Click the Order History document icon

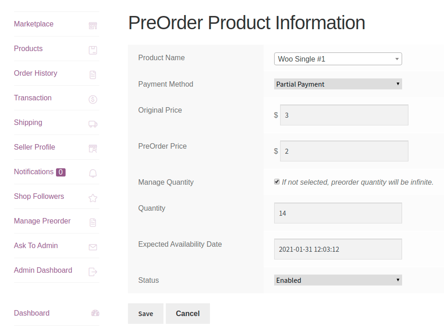coord(93,74)
